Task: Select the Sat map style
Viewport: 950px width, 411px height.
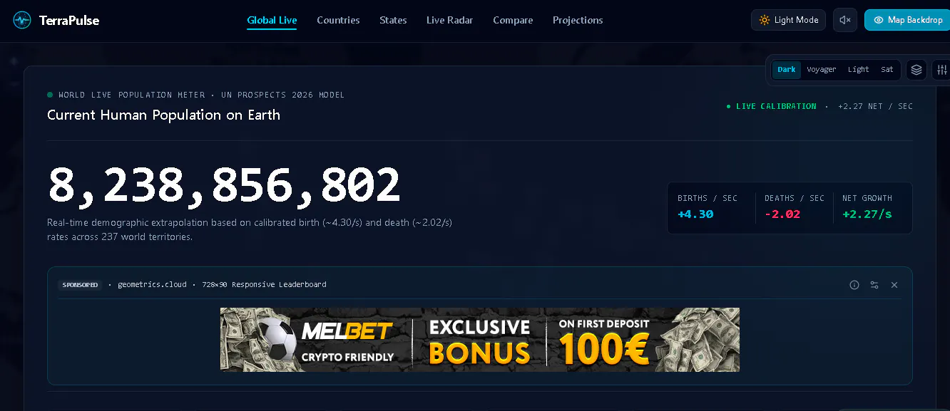Action: [887, 70]
